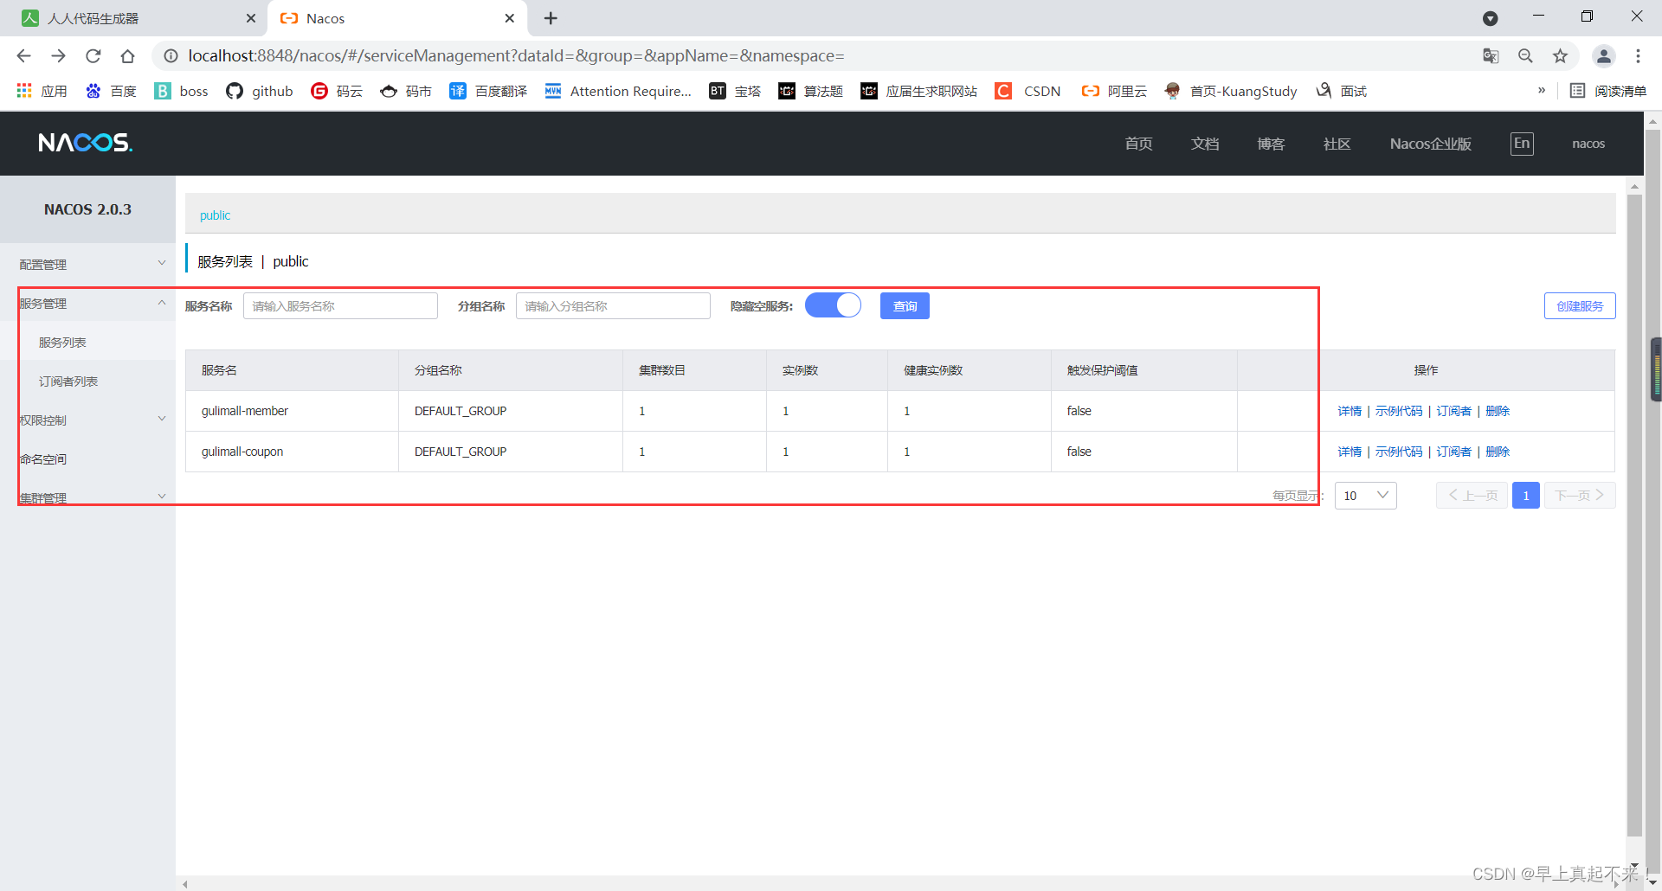
Task: Open the 百度 bookmark
Action: point(111,91)
